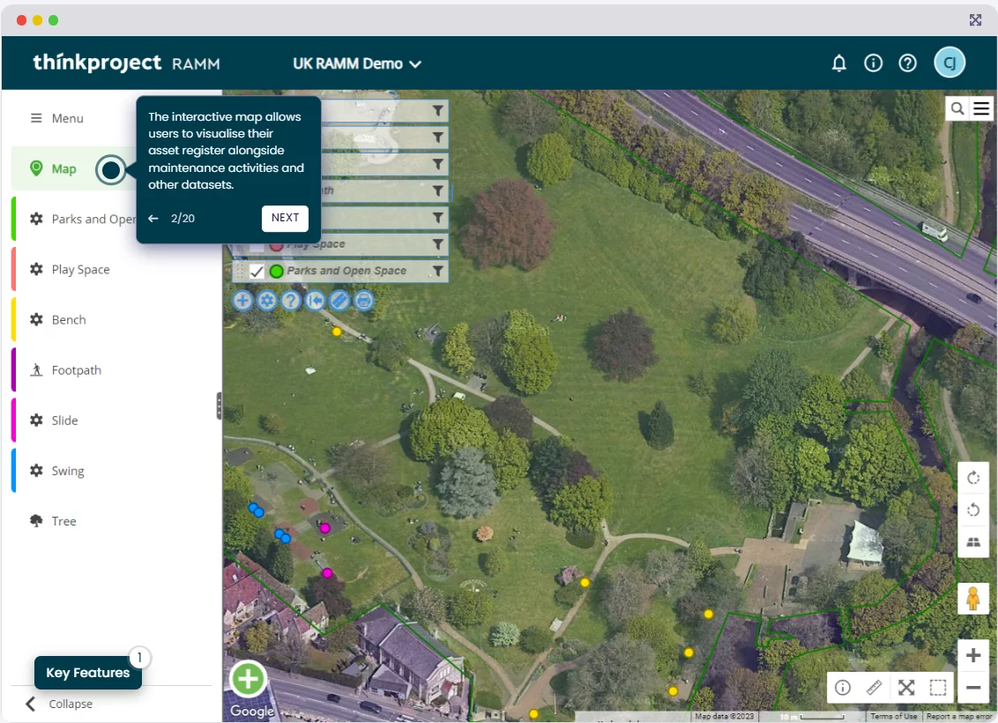The image size is (998, 723).
Task: Open the Tree menu item
Action: (63, 521)
